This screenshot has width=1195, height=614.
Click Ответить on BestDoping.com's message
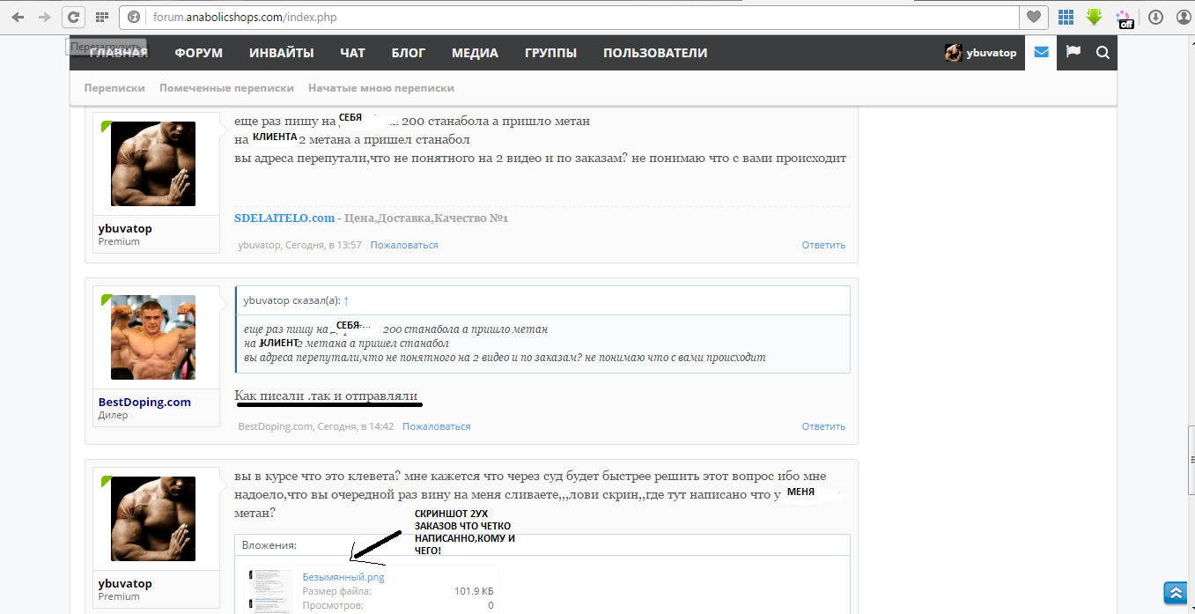[823, 426]
